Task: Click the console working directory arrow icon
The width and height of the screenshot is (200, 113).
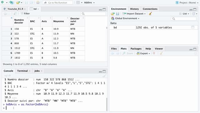Action: click(x=9, y=76)
